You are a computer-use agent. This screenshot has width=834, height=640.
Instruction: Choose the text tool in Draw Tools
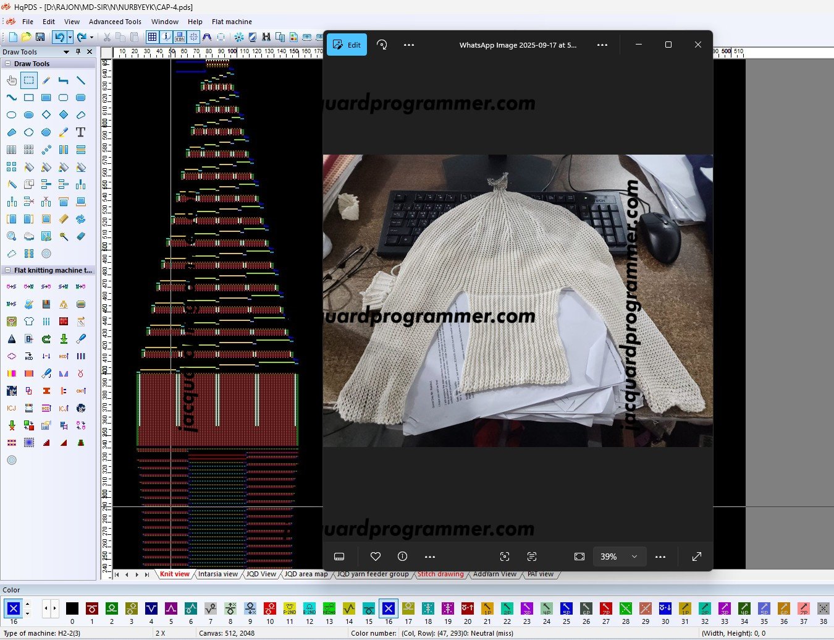80,132
